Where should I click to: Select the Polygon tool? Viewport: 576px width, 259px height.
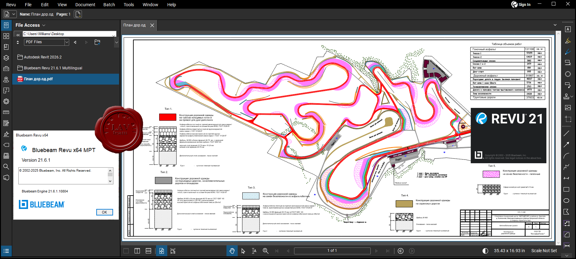coord(567,212)
